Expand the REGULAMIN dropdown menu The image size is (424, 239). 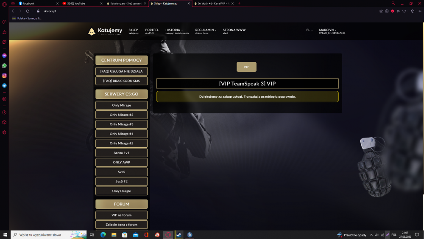(x=206, y=31)
